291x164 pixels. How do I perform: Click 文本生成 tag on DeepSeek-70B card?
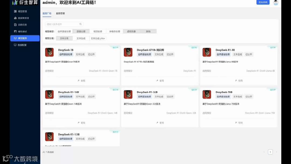click(238, 97)
